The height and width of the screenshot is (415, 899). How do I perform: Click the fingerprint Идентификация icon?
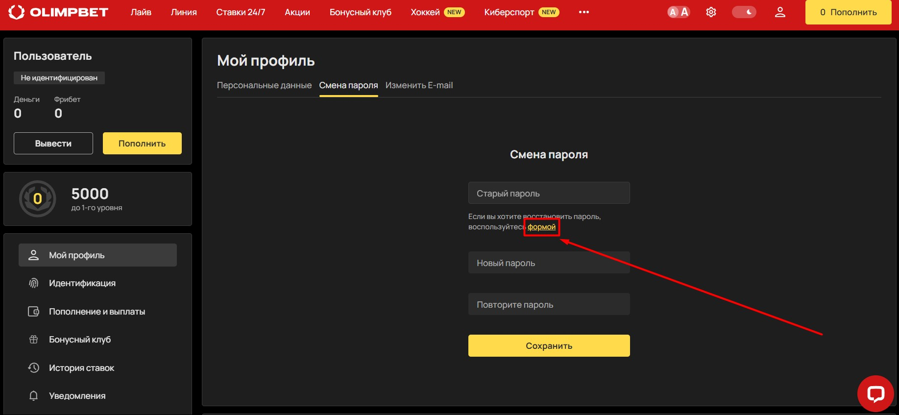pyautogui.click(x=33, y=283)
